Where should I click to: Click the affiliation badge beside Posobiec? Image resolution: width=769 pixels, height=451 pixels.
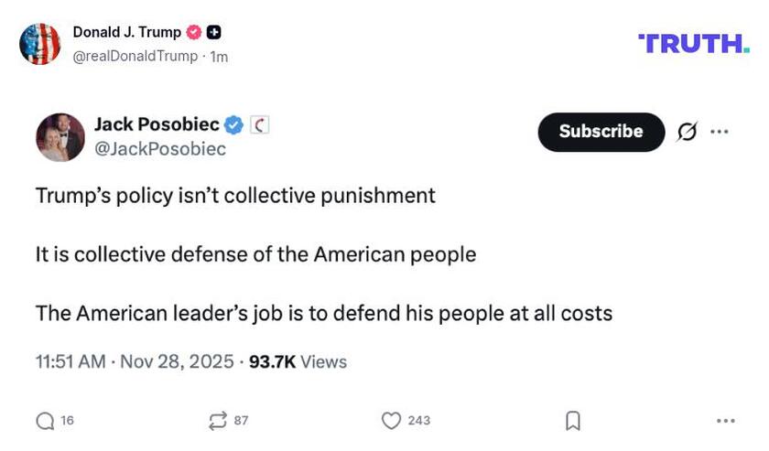click(x=259, y=124)
